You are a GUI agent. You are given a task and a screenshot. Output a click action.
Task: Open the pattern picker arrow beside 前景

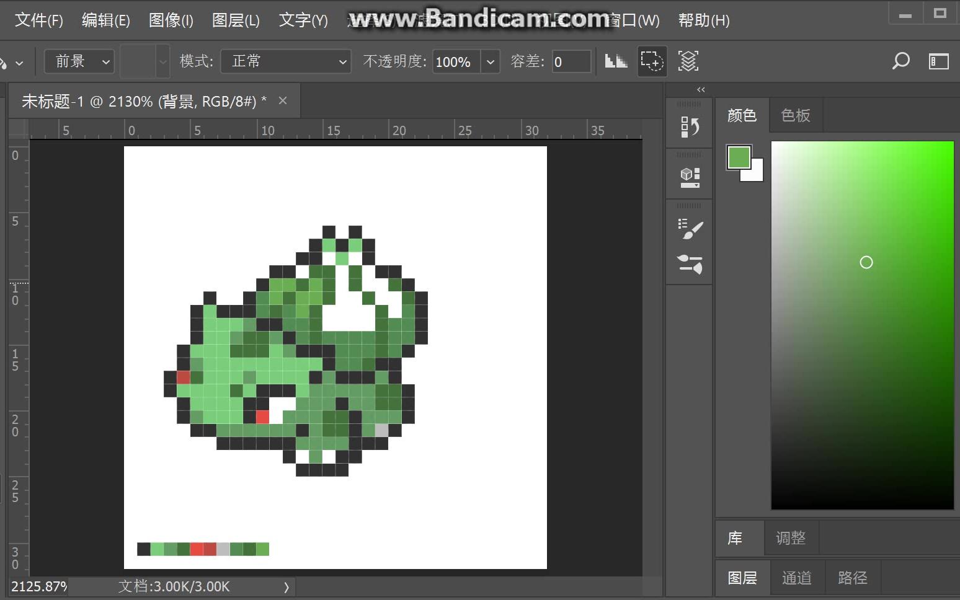click(162, 61)
